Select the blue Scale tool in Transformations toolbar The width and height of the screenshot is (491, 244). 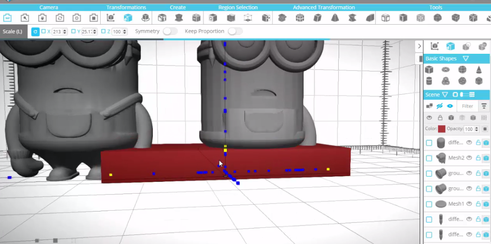(128, 18)
